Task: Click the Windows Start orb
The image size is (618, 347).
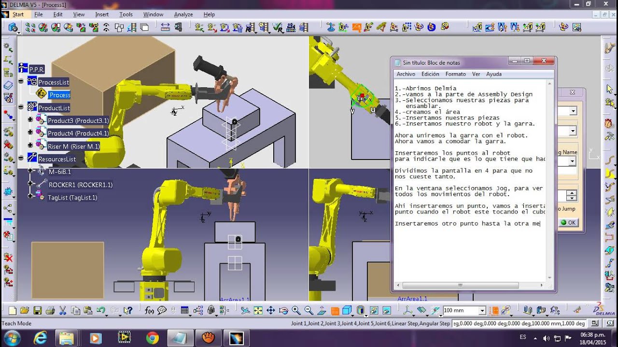Action: (x=12, y=337)
